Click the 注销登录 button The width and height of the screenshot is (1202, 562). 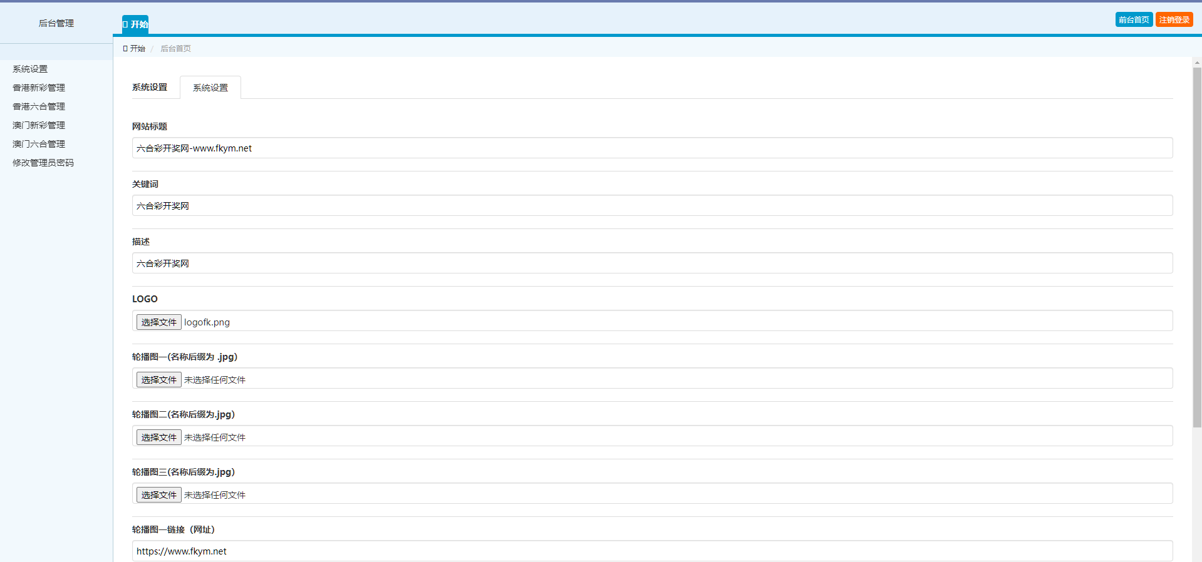coord(1174,20)
